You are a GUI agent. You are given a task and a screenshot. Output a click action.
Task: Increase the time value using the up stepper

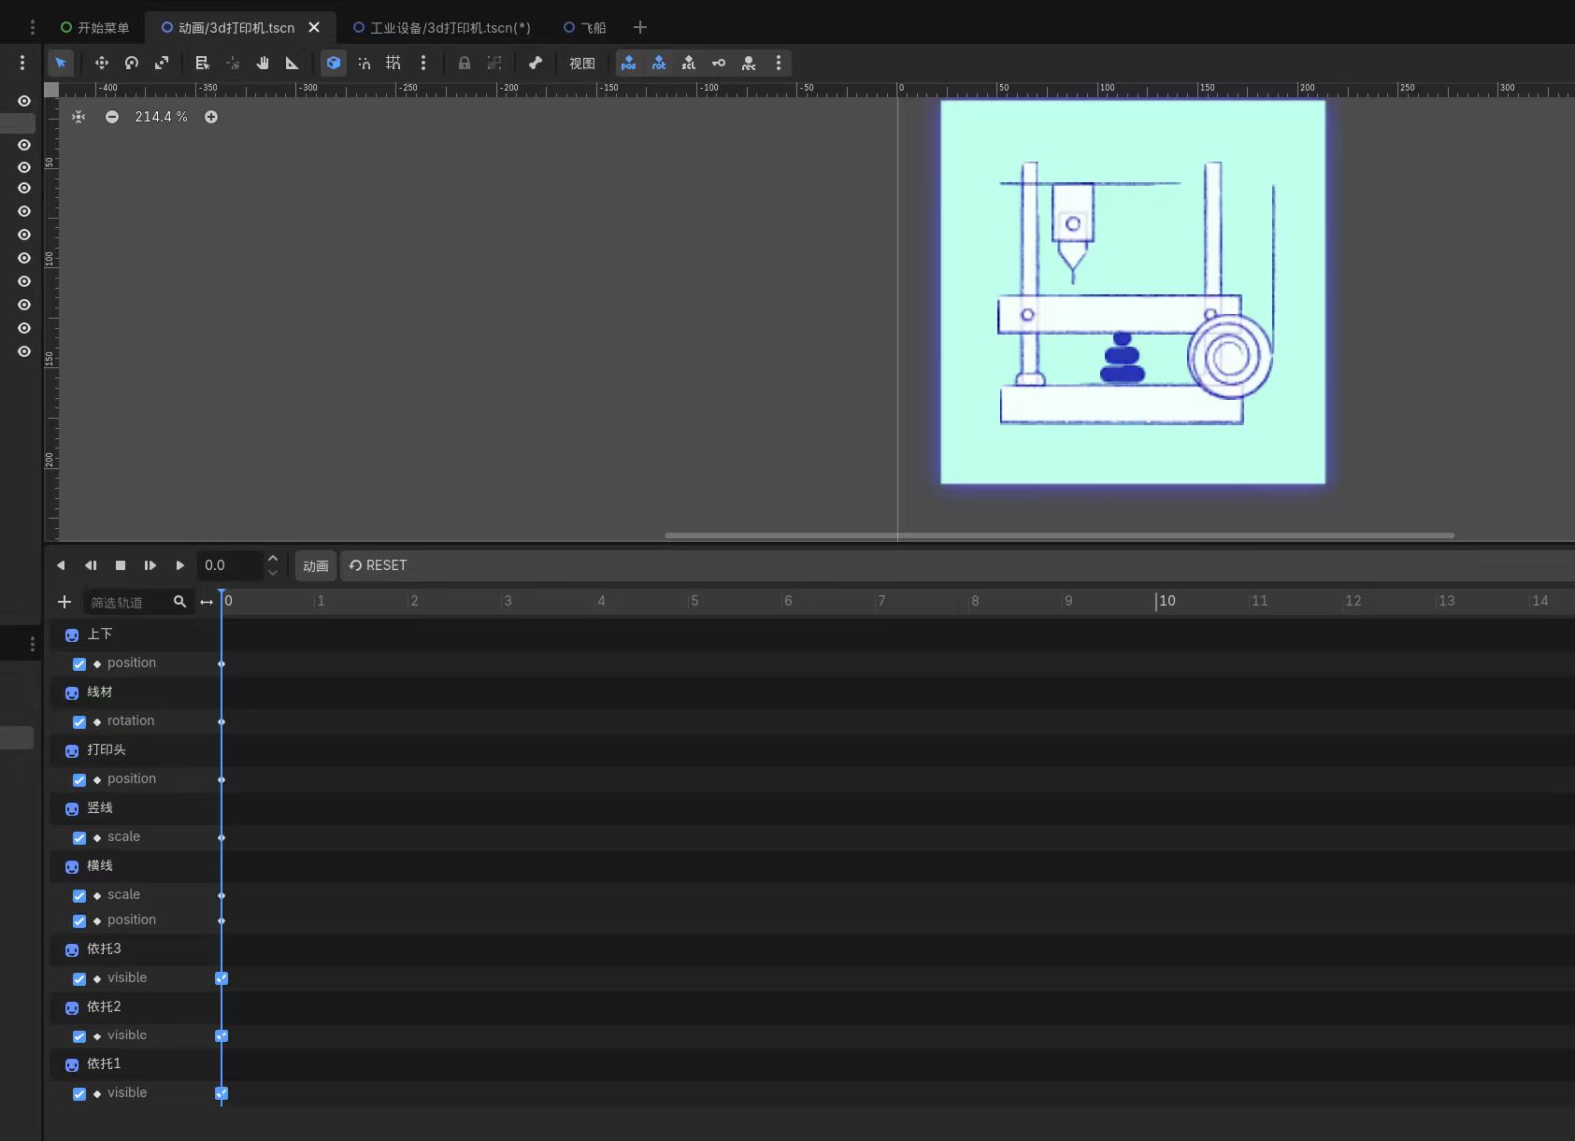tap(272, 558)
